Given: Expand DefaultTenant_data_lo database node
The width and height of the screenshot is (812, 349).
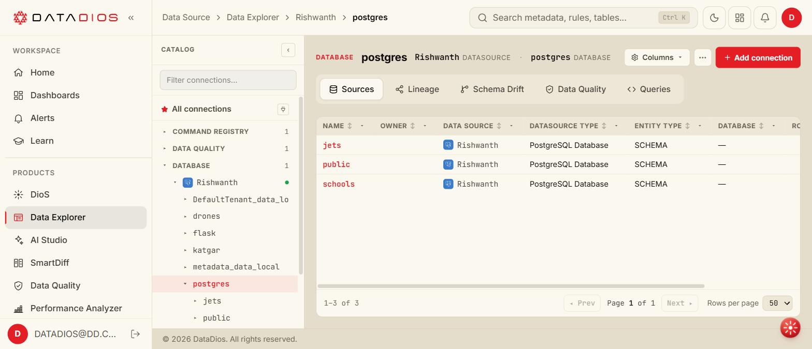Looking at the screenshot, I should 185,200.
